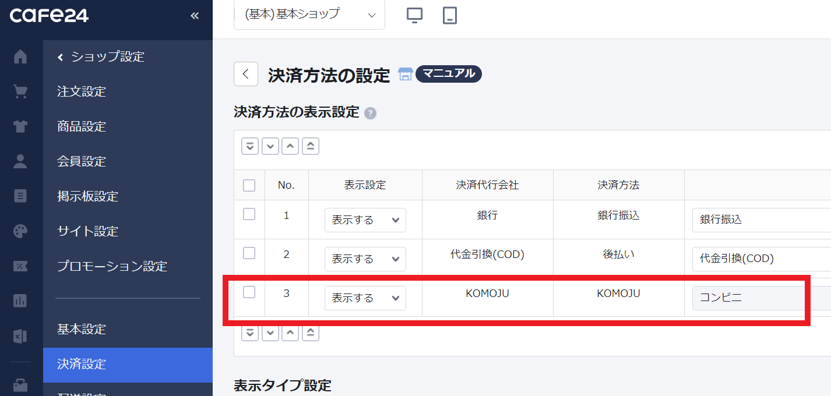
Task: Open members via person icon
Action: coord(20,161)
